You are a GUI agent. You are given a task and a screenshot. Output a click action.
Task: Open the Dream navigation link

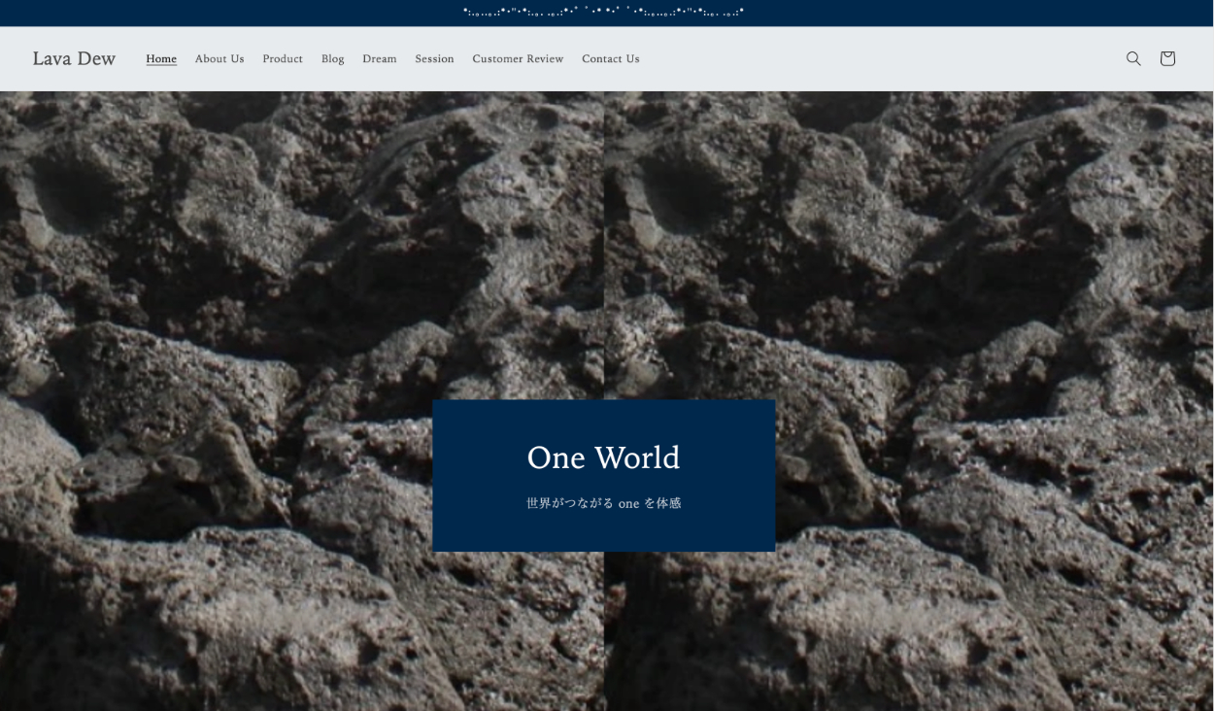(x=380, y=59)
